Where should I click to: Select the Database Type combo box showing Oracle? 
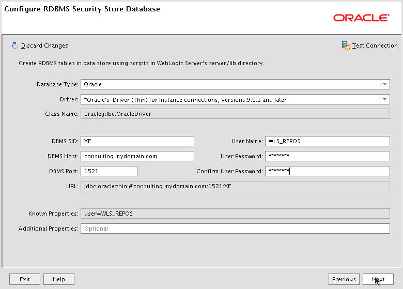[x=235, y=84]
